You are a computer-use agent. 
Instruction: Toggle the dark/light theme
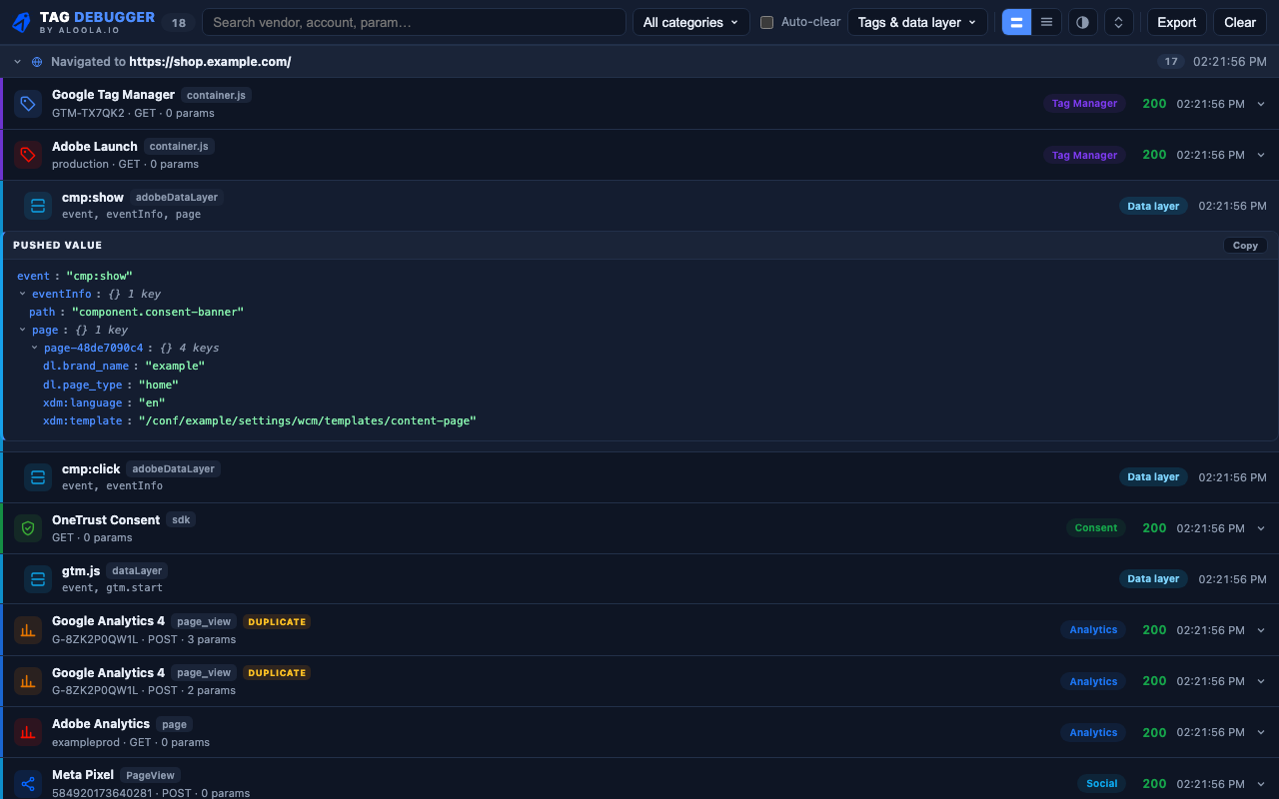click(x=1082, y=22)
